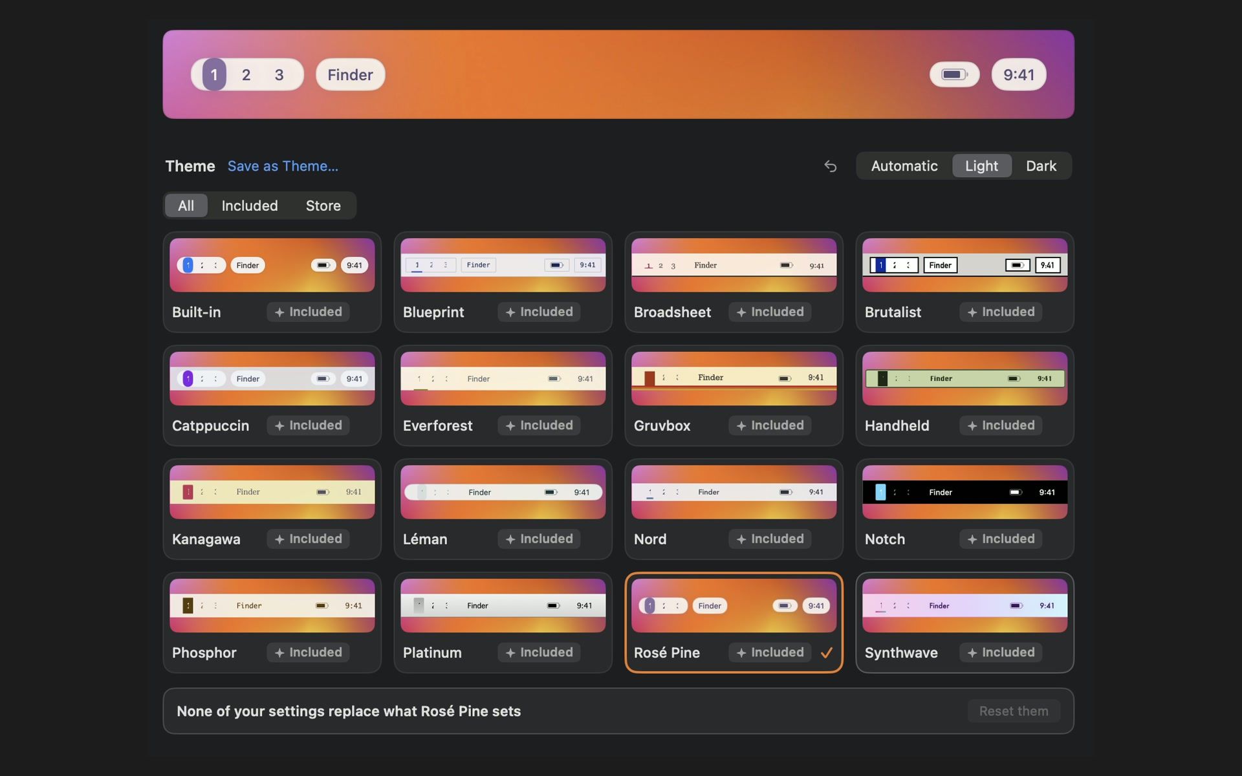The image size is (1242, 776).
Task: Select the Everforest theme preview
Action: click(x=503, y=378)
